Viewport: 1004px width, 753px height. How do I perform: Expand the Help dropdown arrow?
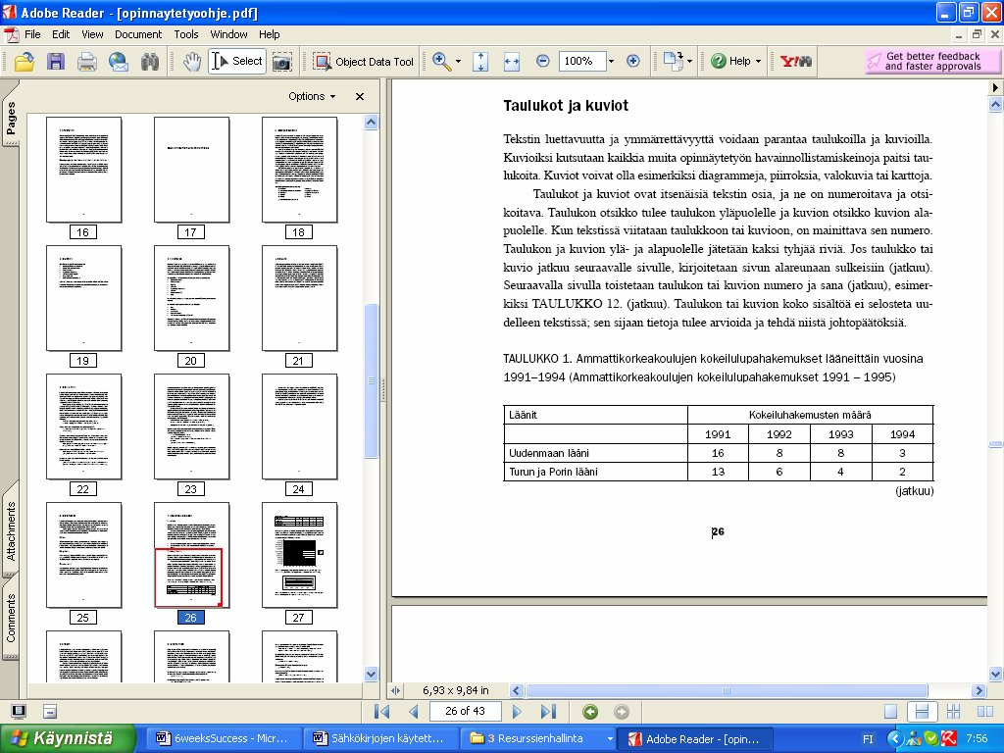pyautogui.click(x=758, y=62)
